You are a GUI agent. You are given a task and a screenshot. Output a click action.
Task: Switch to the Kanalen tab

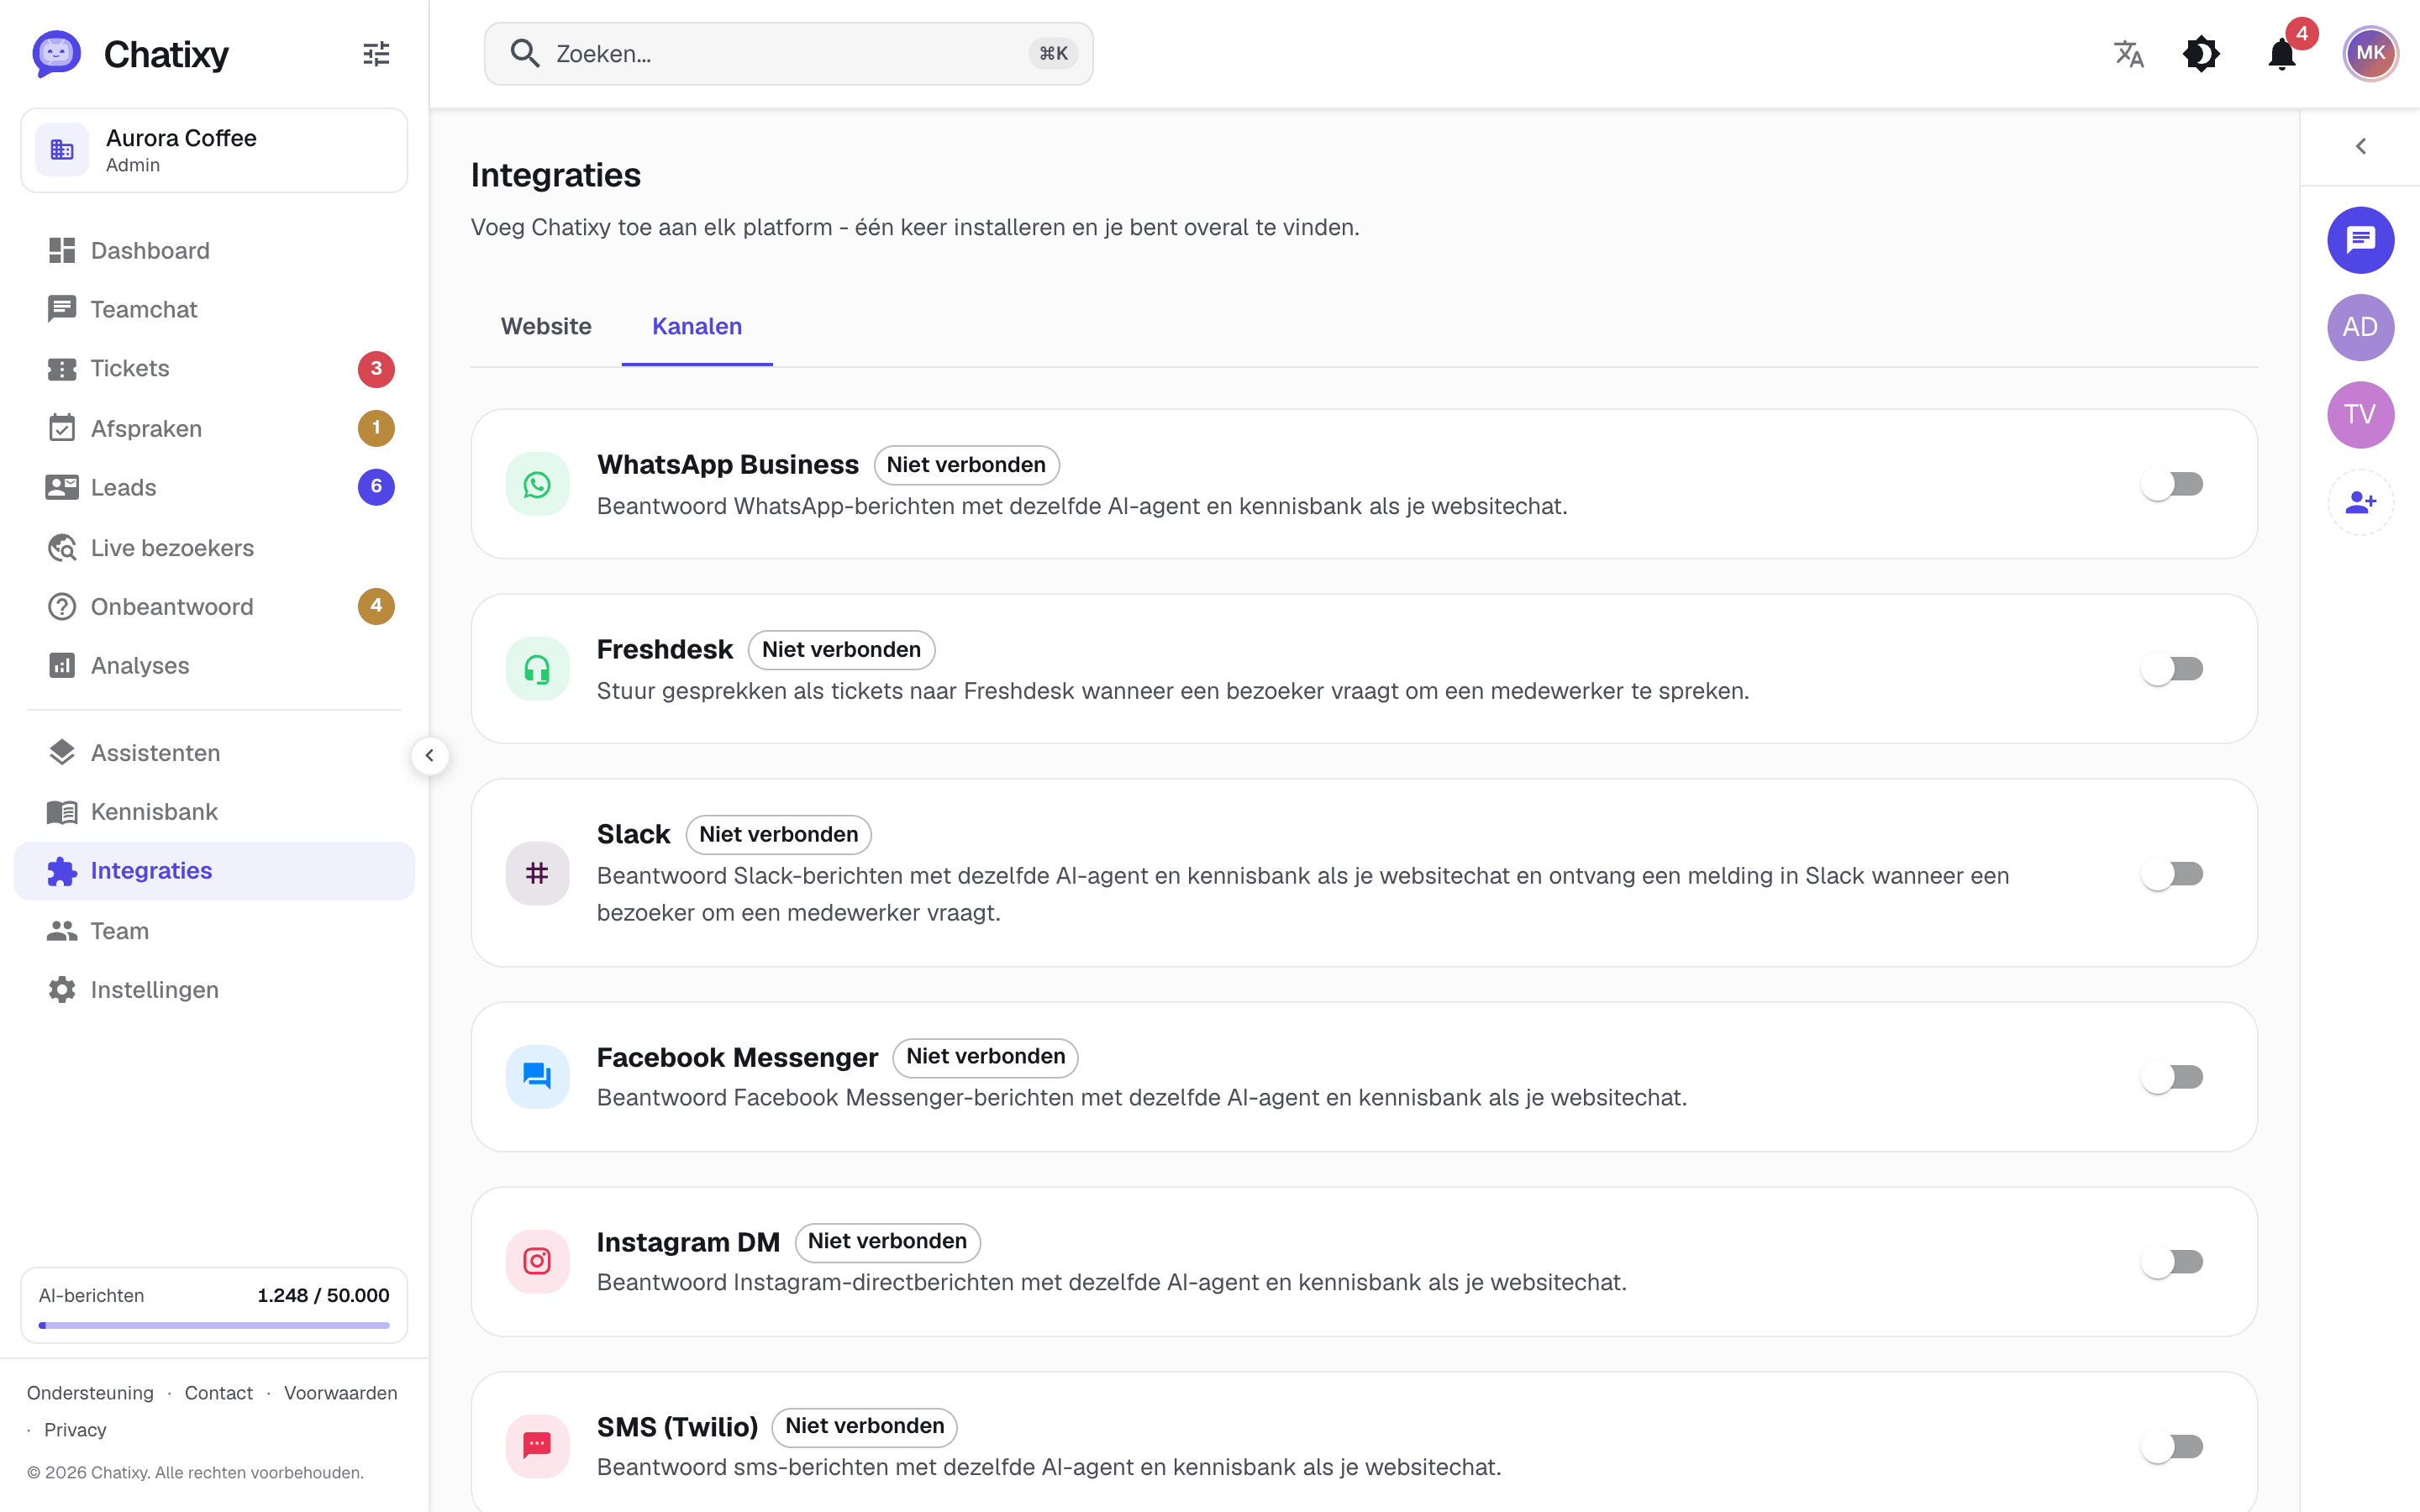697,327
